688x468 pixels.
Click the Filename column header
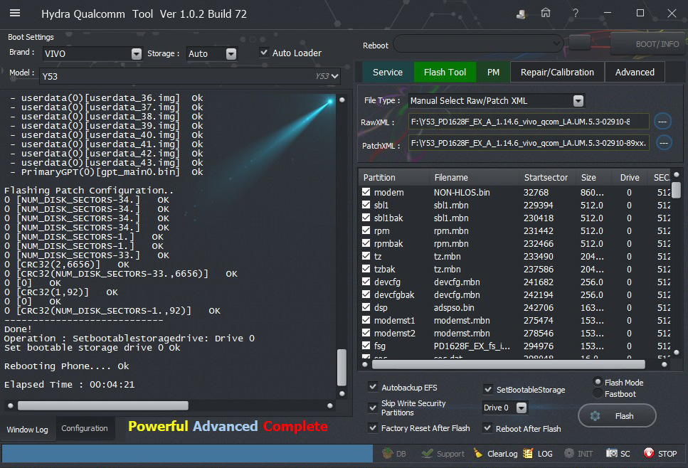(x=474, y=178)
